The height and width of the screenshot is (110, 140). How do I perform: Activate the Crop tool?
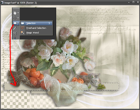(15, 33)
